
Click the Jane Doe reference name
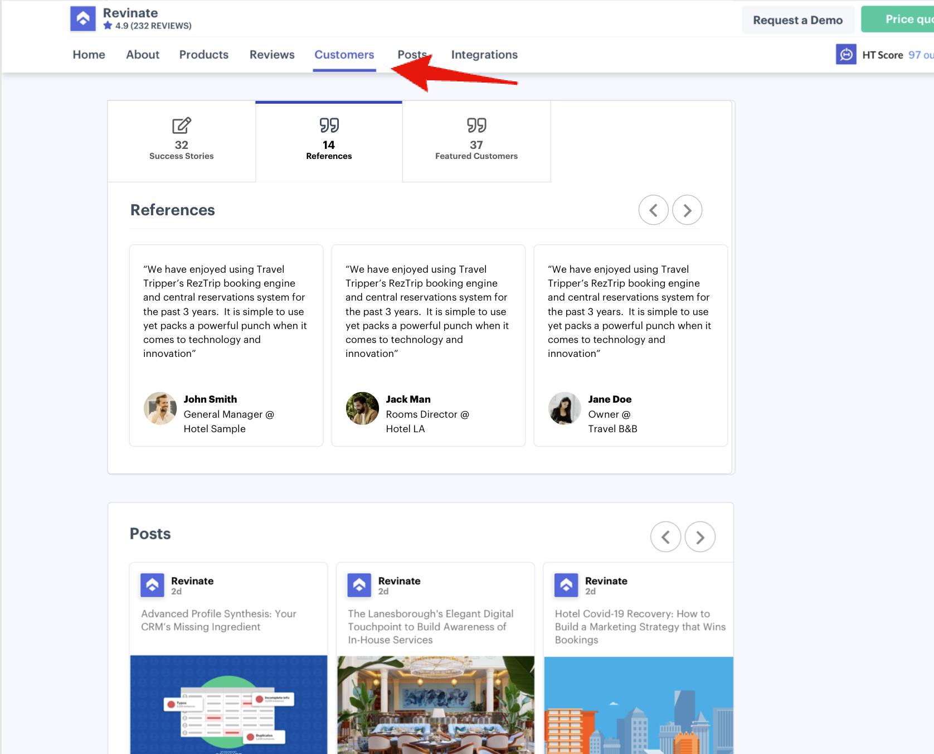pyautogui.click(x=610, y=399)
